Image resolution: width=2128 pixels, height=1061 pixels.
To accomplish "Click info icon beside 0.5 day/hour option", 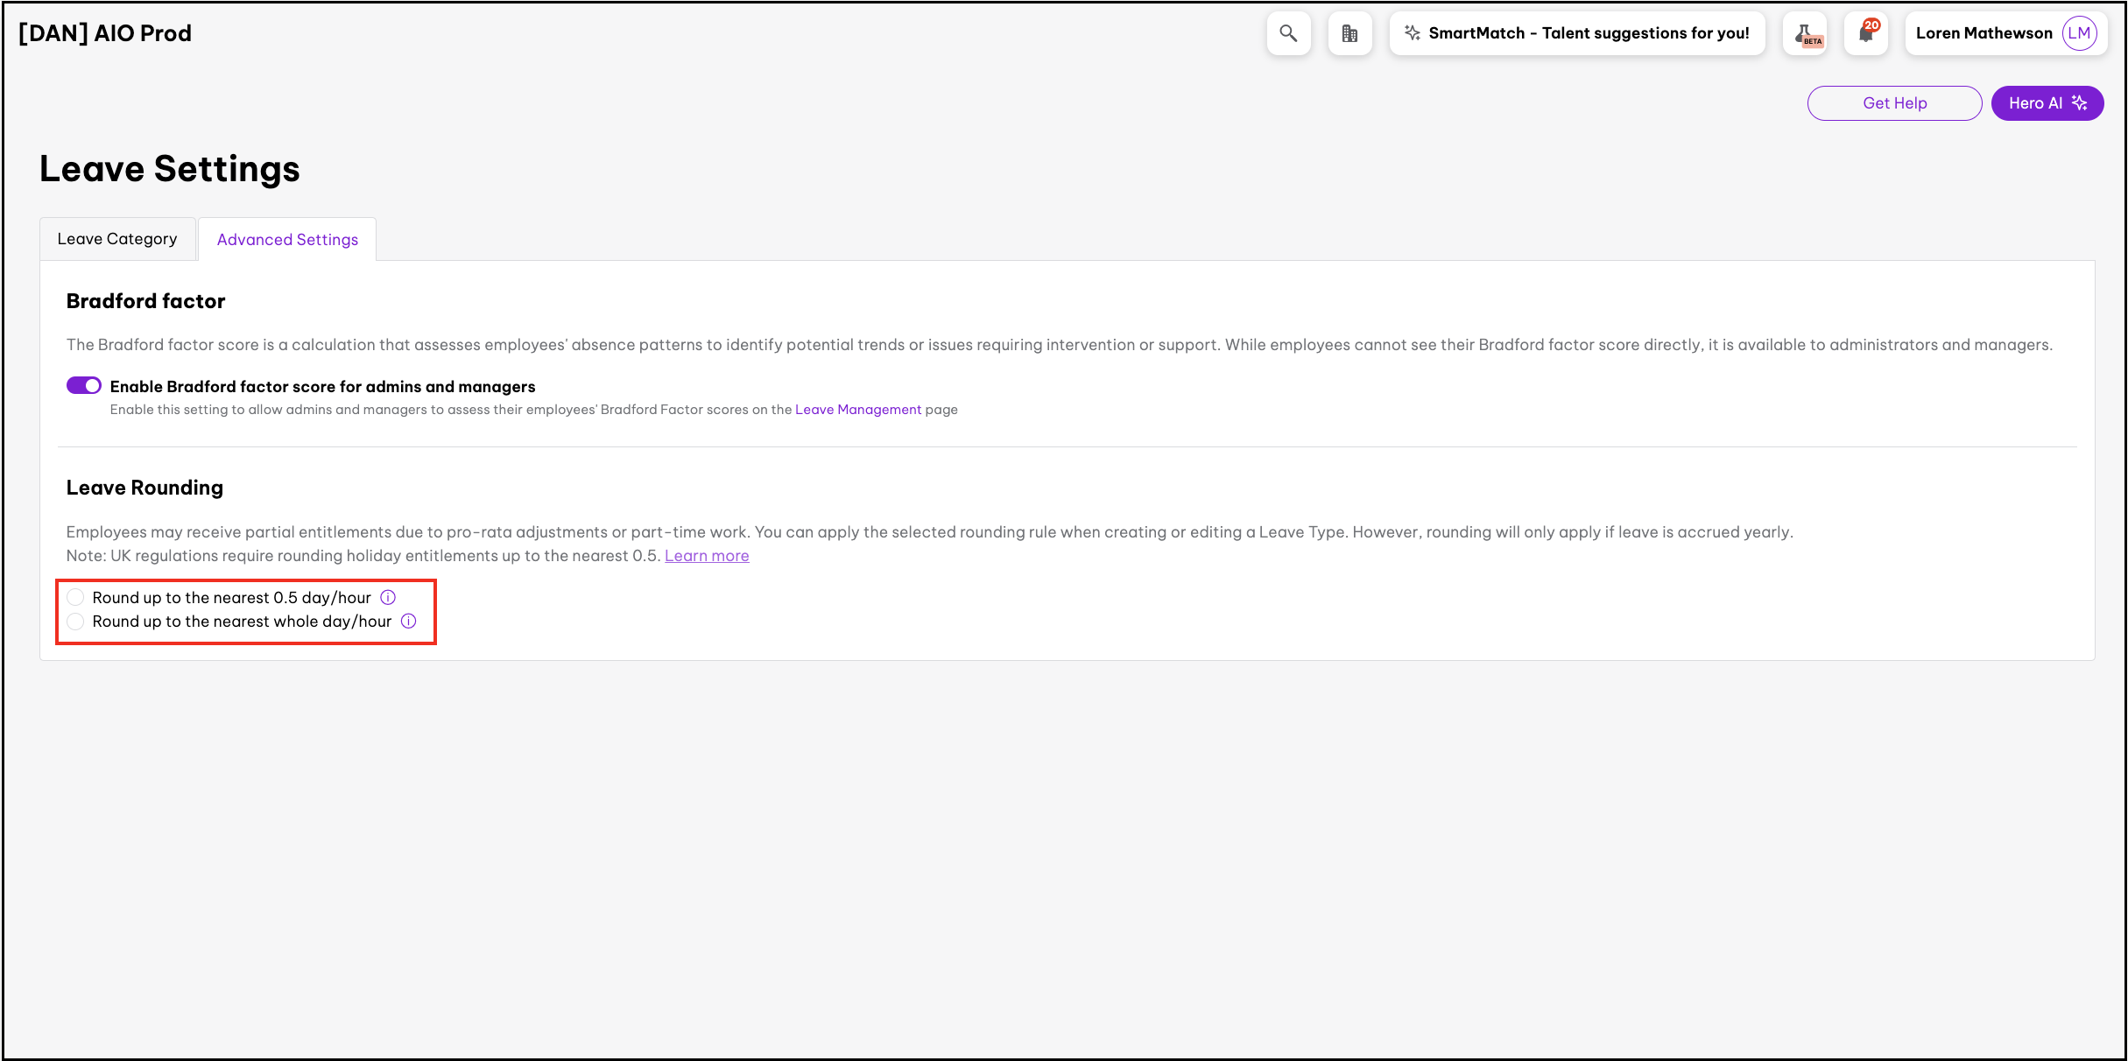I will [x=388, y=597].
